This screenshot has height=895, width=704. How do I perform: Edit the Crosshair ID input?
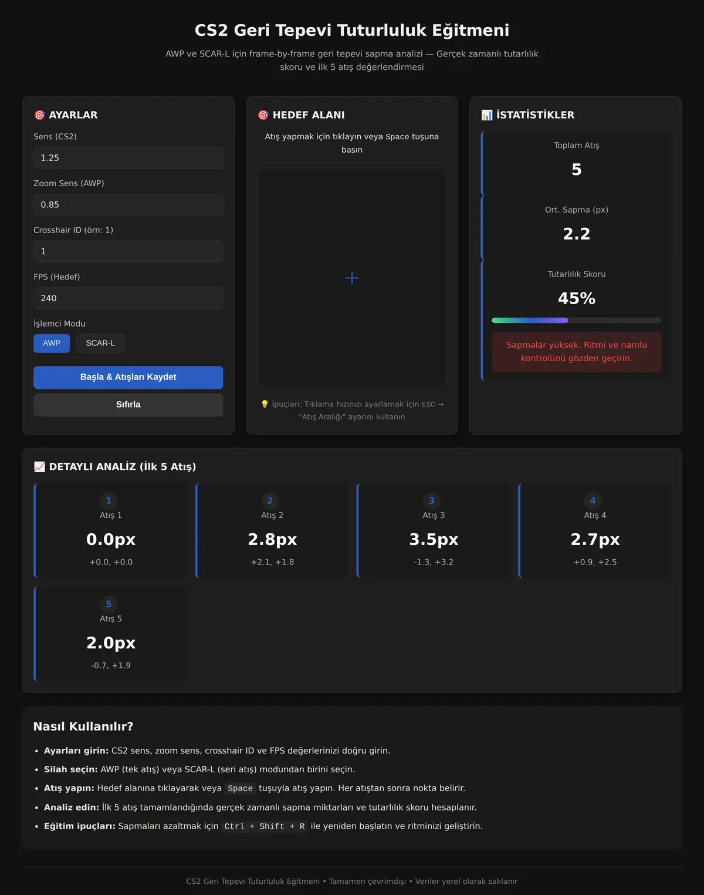coord(128,251)
